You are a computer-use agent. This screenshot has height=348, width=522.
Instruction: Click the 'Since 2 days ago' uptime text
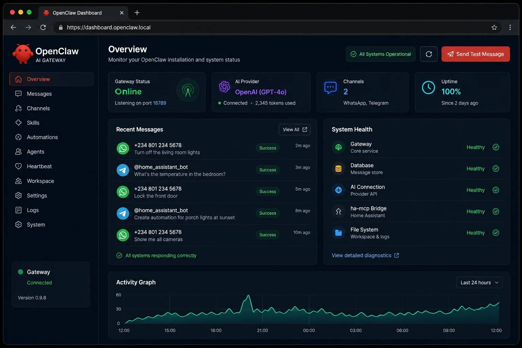pyautogui.click(x=460, y=103)
